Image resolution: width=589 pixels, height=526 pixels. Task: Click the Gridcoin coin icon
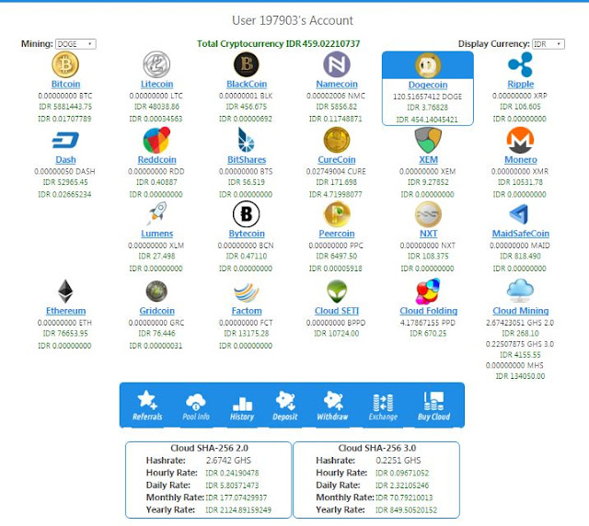point(156,292)
